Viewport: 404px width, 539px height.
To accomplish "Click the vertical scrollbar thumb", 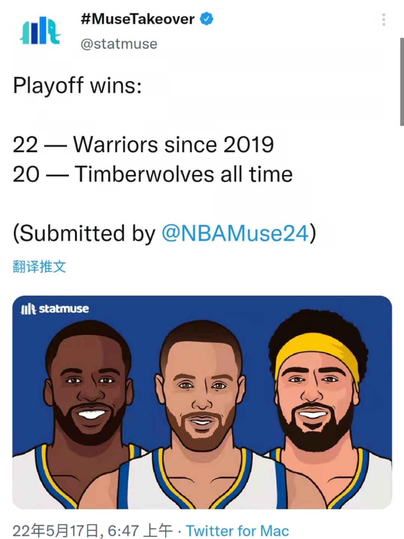I will (x=402, y=82).
